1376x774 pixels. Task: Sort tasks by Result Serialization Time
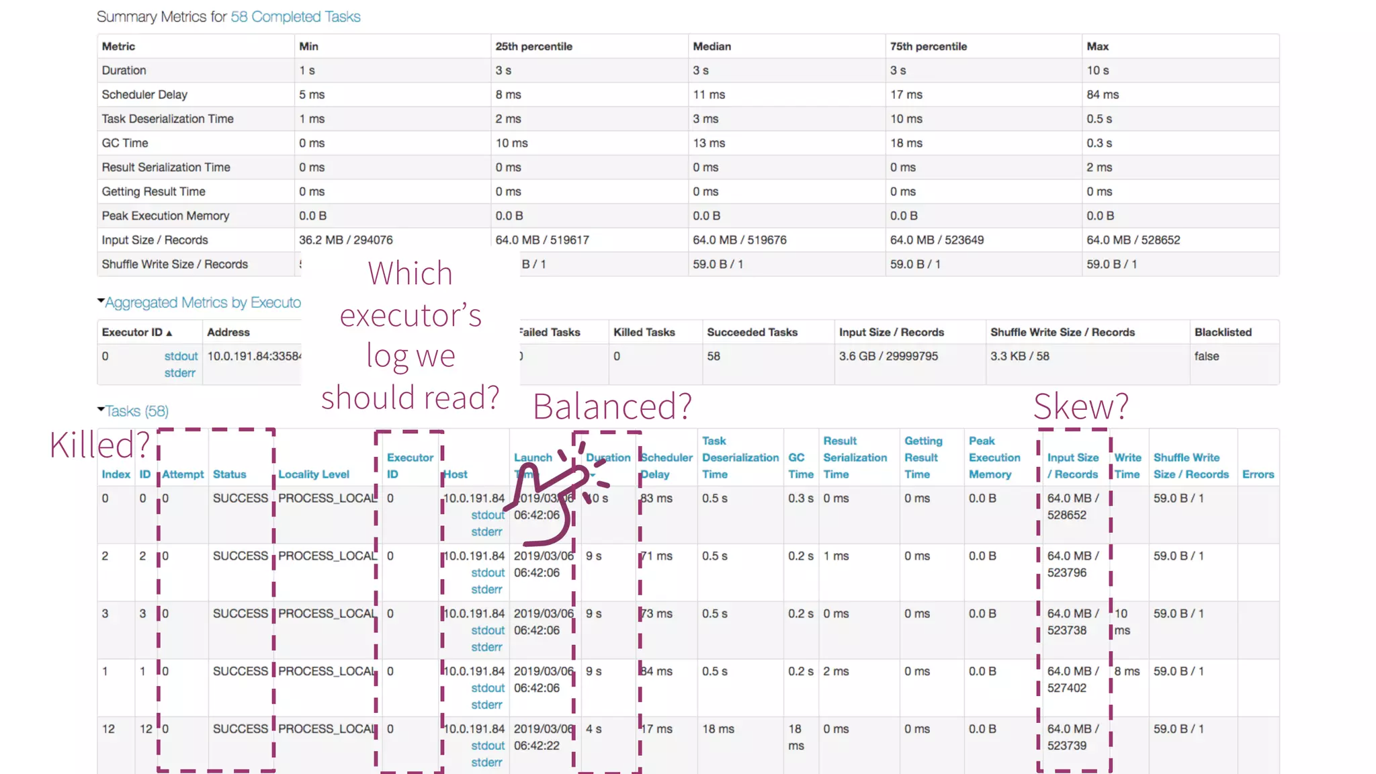coord(855,458)
